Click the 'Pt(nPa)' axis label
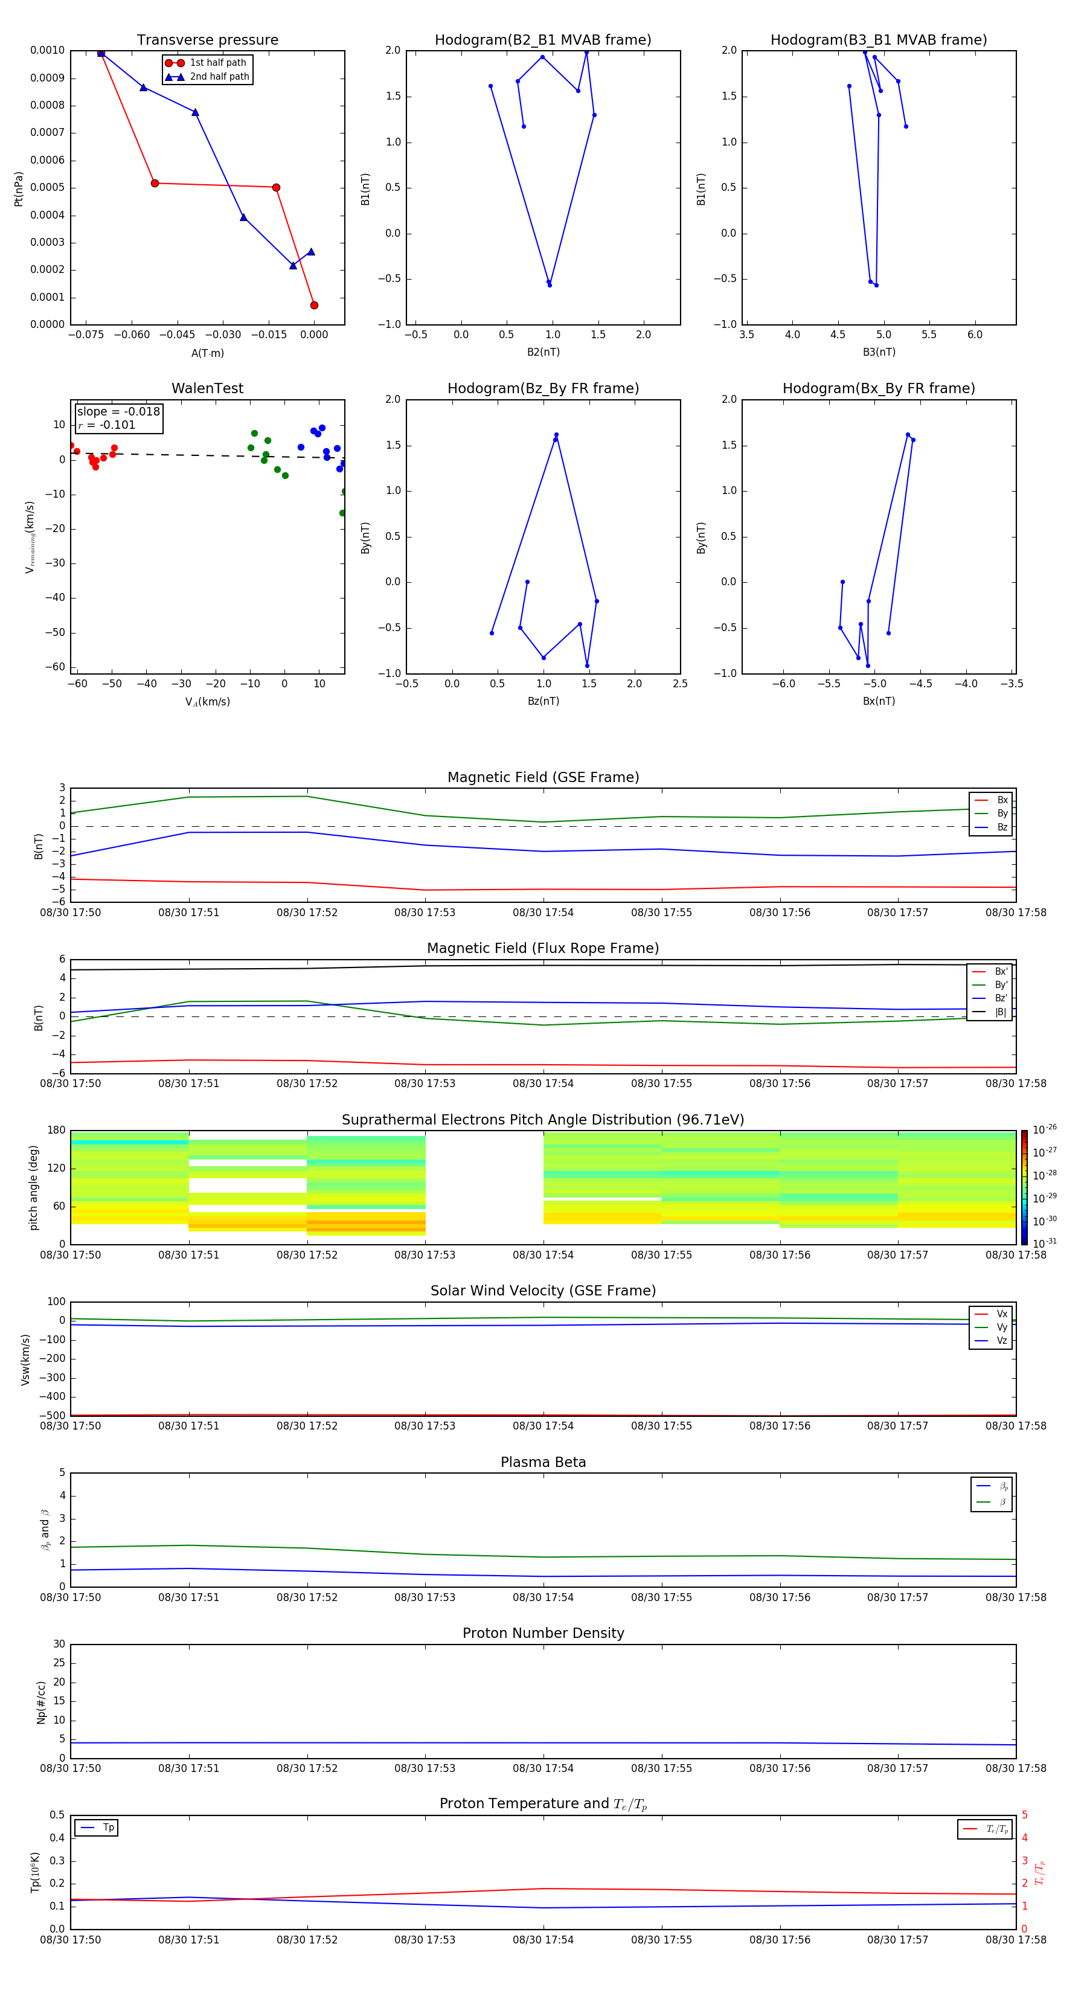 [x=19, y=189]
